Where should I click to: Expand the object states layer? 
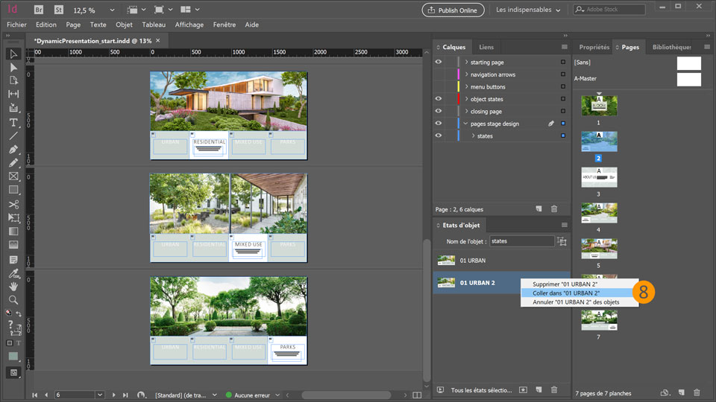pyautogui.click(x=466, y=99)
